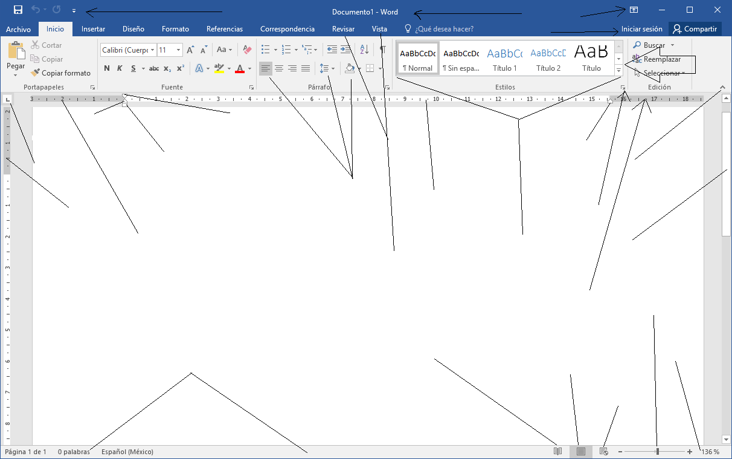This screenshot has width=732, height=459.
Task: Open the font size dropdown
Action: click(x=178, y=49)
